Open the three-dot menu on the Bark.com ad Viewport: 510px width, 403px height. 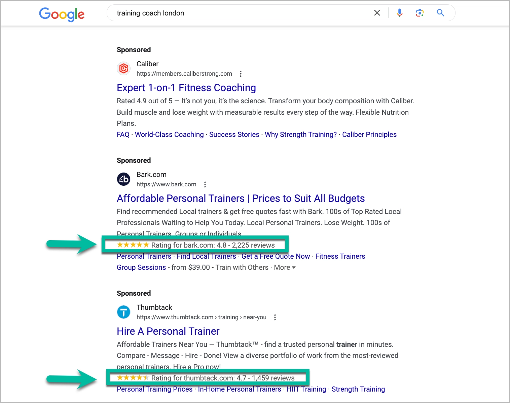[205, 184]
